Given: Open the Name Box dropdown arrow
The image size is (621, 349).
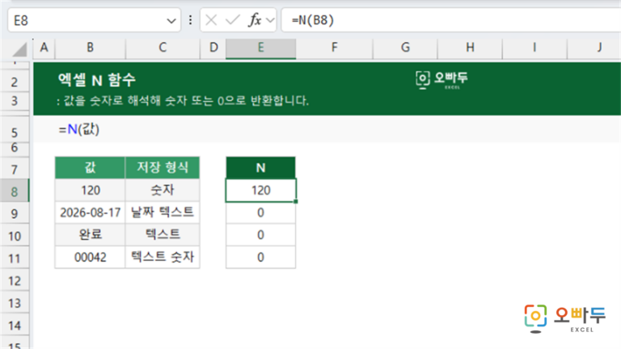Looking at the screenshot, I should coord(171,20).
